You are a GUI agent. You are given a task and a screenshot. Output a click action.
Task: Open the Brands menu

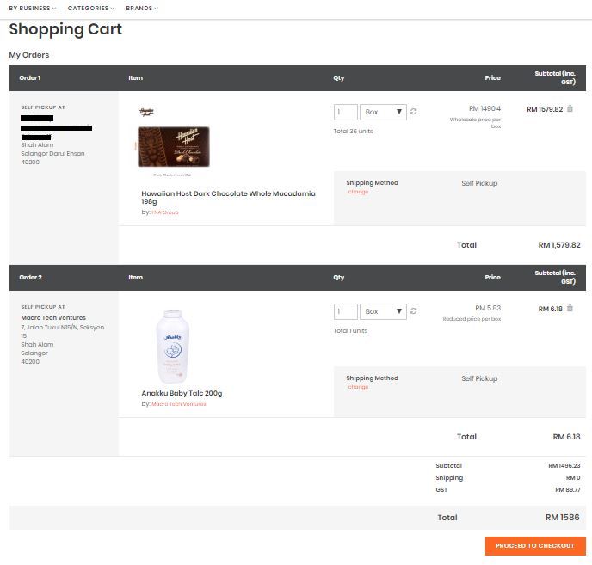(142, 9)
